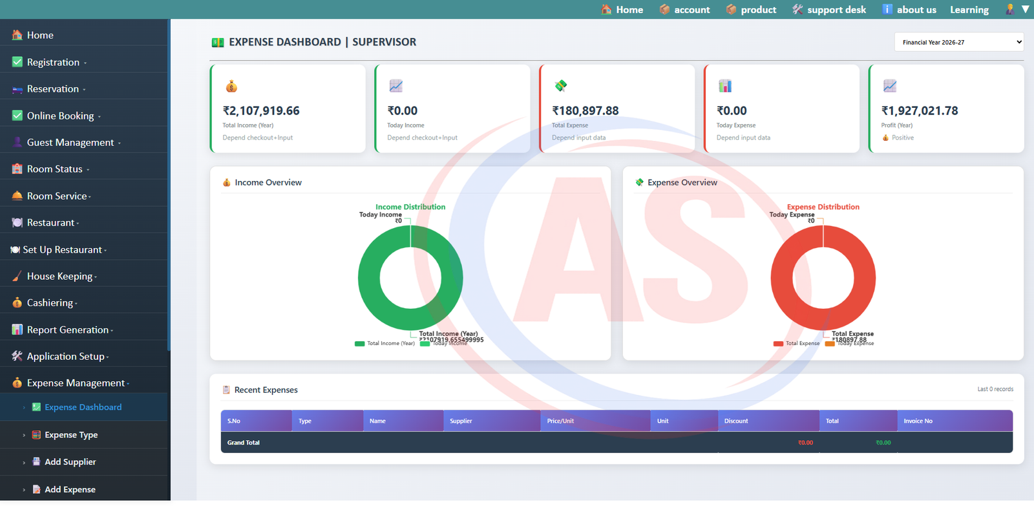
Task: Open the top-right white arrow dropdown
Action: 1026,9
